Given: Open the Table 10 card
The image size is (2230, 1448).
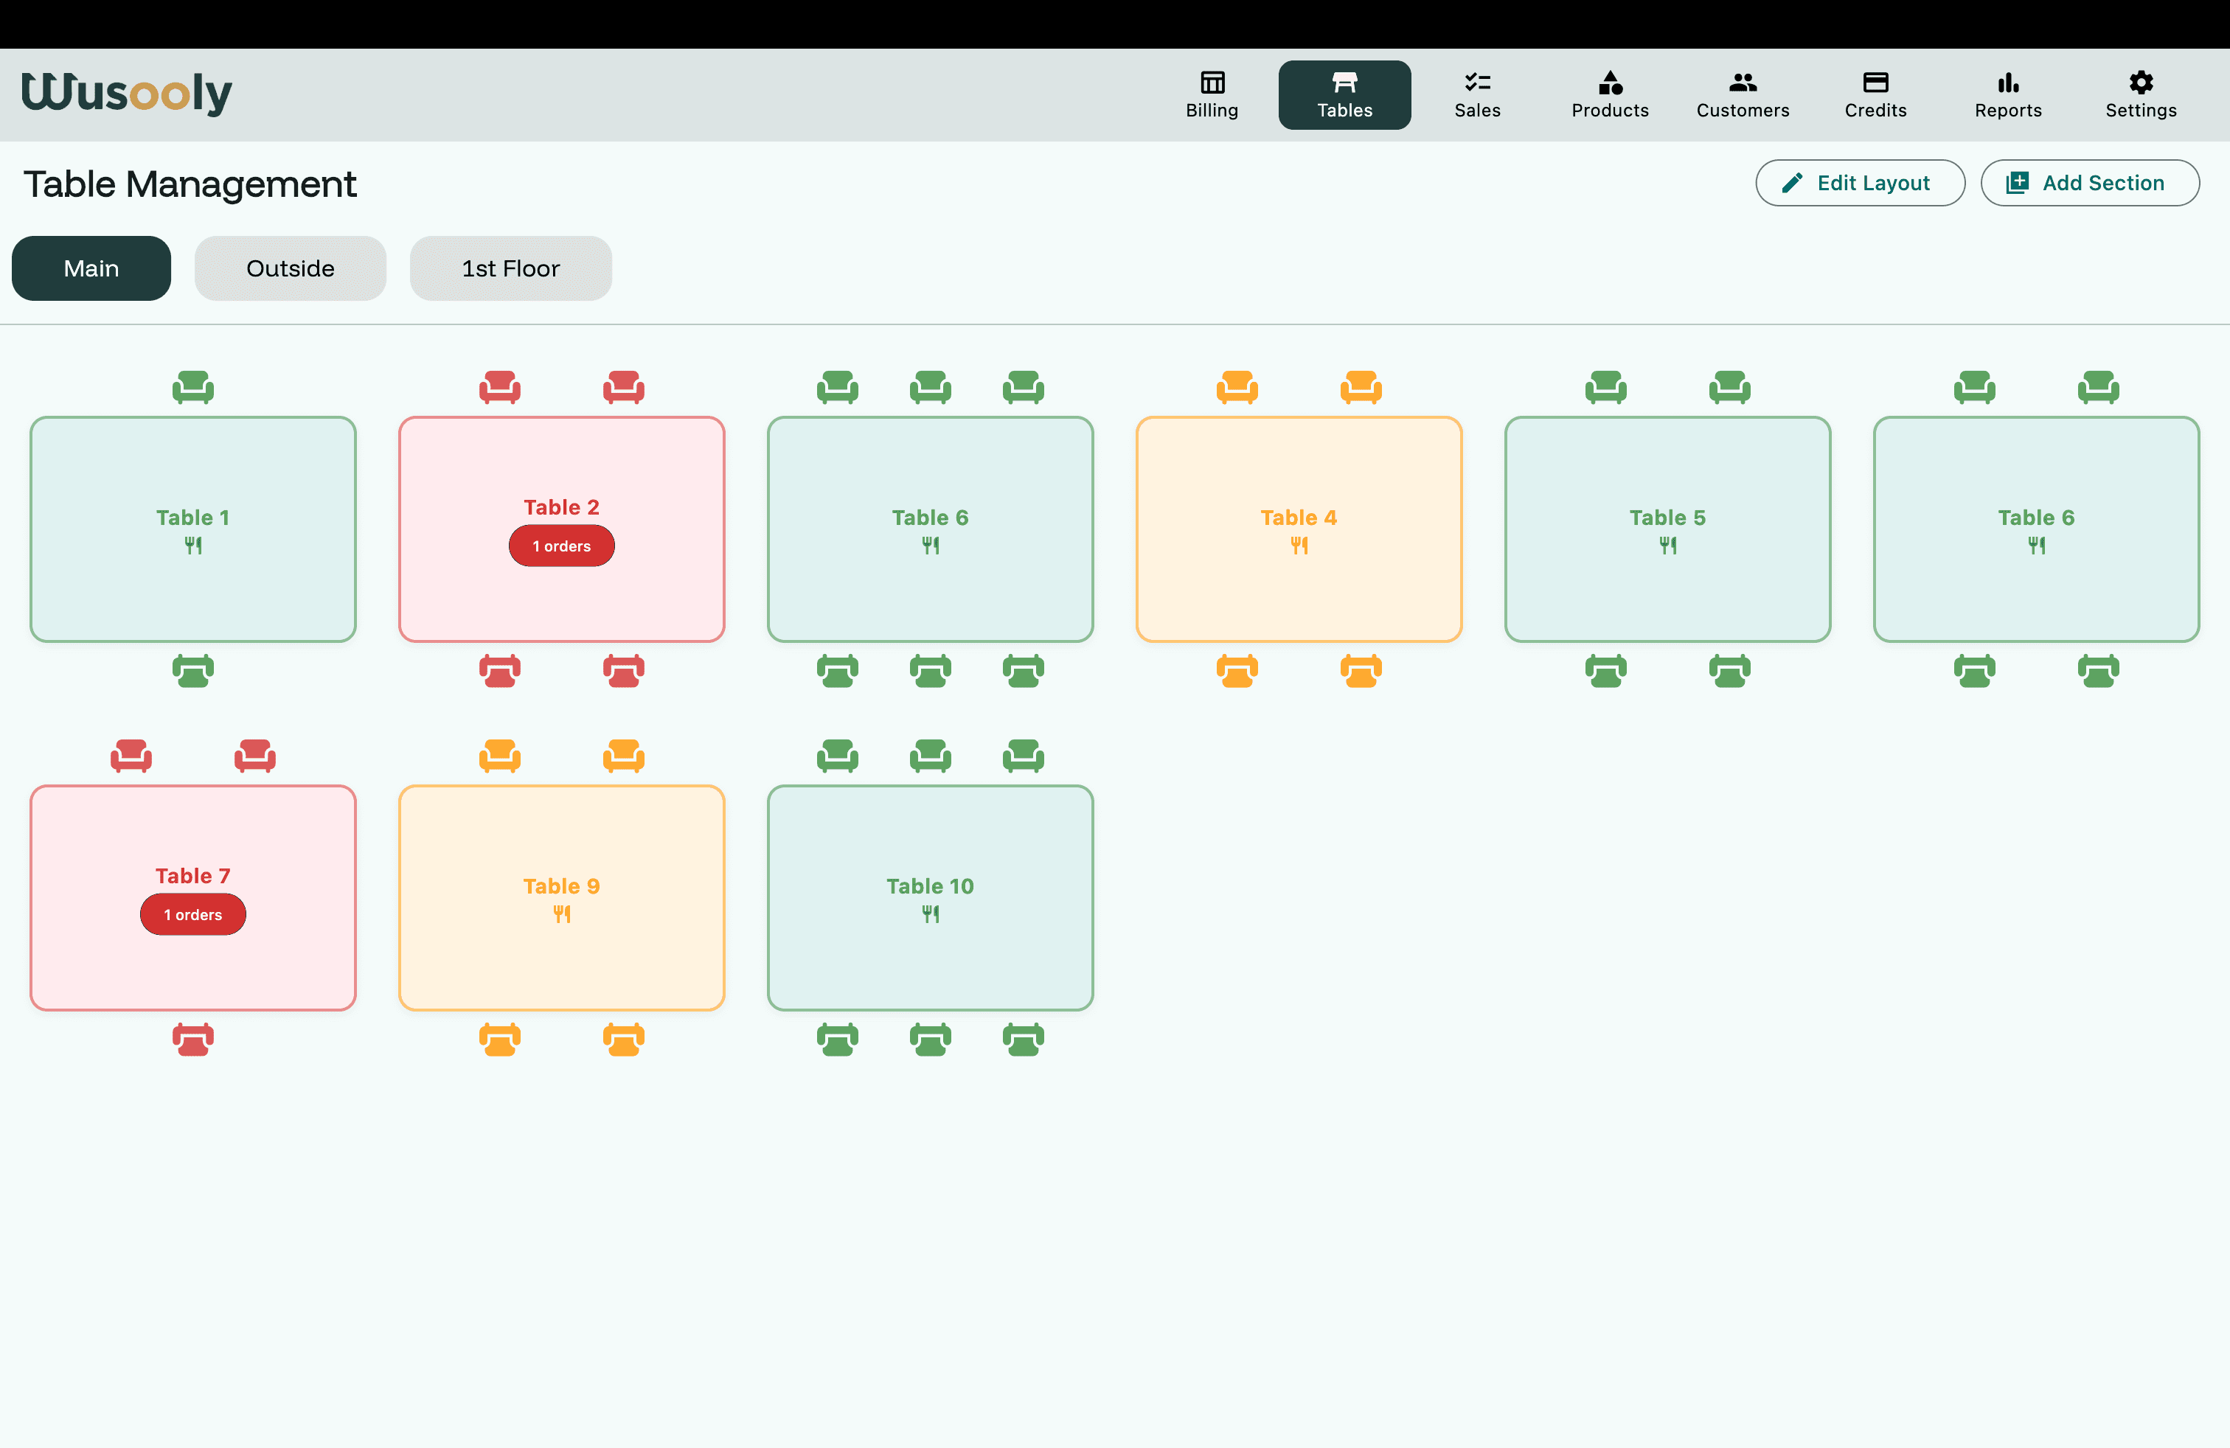Looking at the screenshot, I should click(929, 897).
